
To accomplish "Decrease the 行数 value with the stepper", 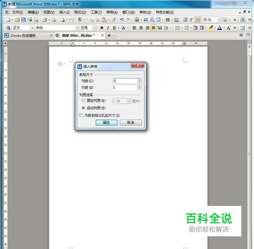I will (139, 89).
